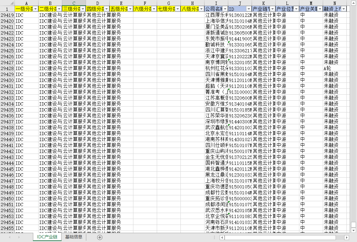Select row header 29419
Viewport: 357px width, 242px height.
pos(7,15)
